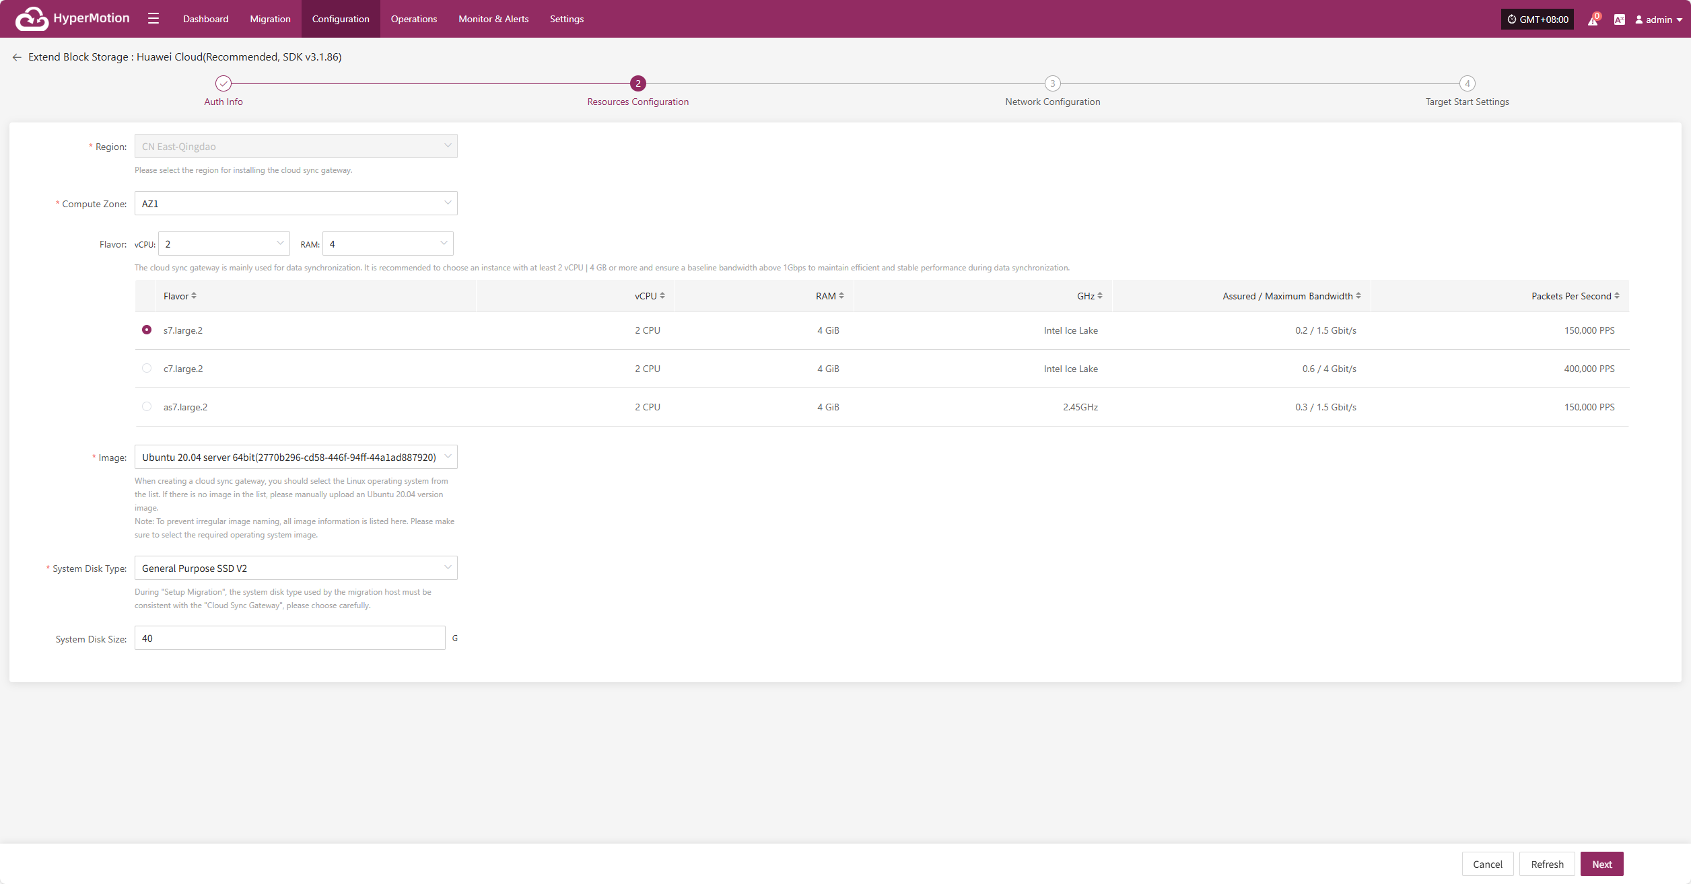Click the c7.large.2 flavor name
Image resolution: width=1691 pixels, height=884 pixels.
click(x=183, y=369)
